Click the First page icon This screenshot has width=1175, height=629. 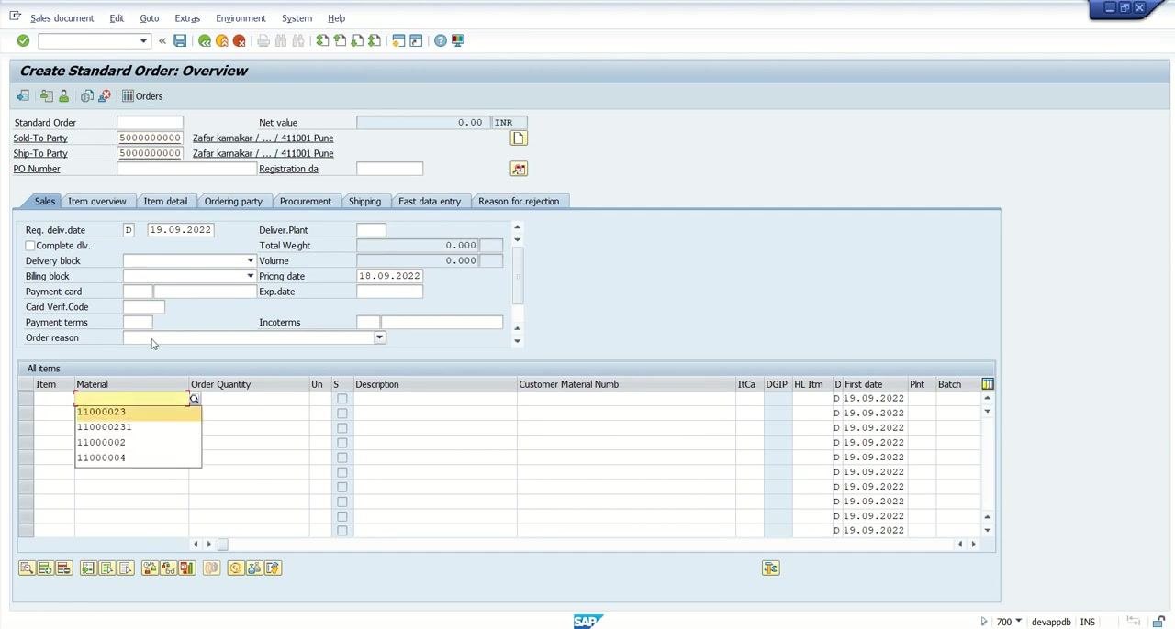pos(322,40)
